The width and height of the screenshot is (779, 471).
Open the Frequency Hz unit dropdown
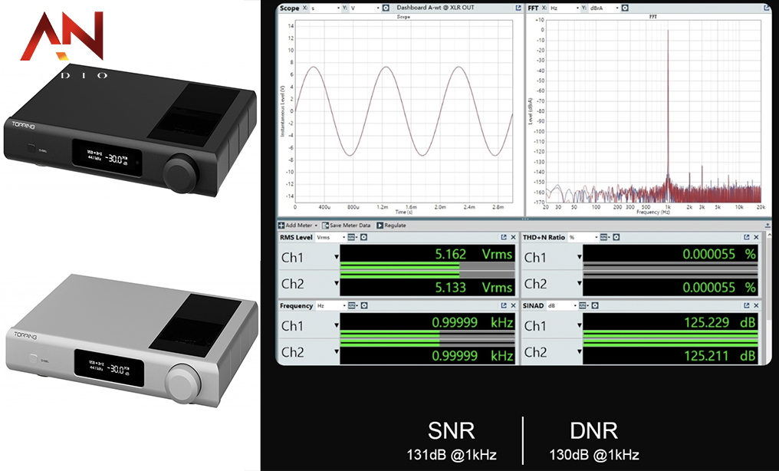click(331, 305)
